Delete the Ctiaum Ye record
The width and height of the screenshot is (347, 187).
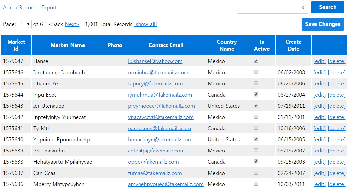tap(336, 84)
